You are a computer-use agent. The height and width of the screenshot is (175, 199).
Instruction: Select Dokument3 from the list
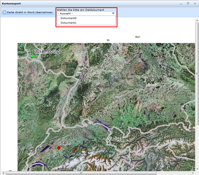[x=68, y=18]
